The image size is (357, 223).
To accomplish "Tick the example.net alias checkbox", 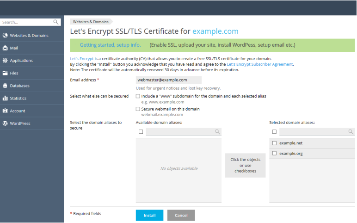I will (275, 143).
